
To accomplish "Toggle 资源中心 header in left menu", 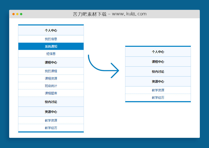I will pyautogui.click(x=51, y=112).
